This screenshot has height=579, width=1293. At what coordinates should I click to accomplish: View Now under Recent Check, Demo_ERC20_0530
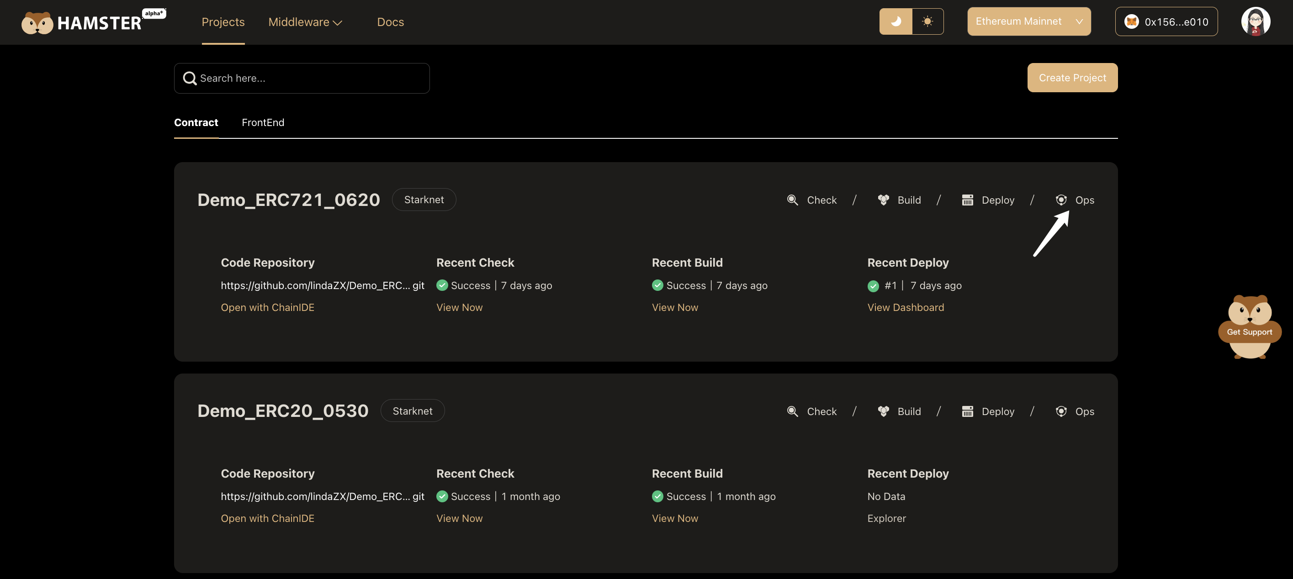coord(459,519)
